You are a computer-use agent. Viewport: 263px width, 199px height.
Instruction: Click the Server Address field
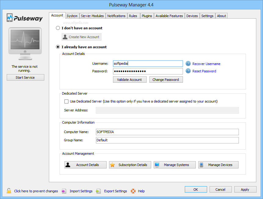coord(167,110)
